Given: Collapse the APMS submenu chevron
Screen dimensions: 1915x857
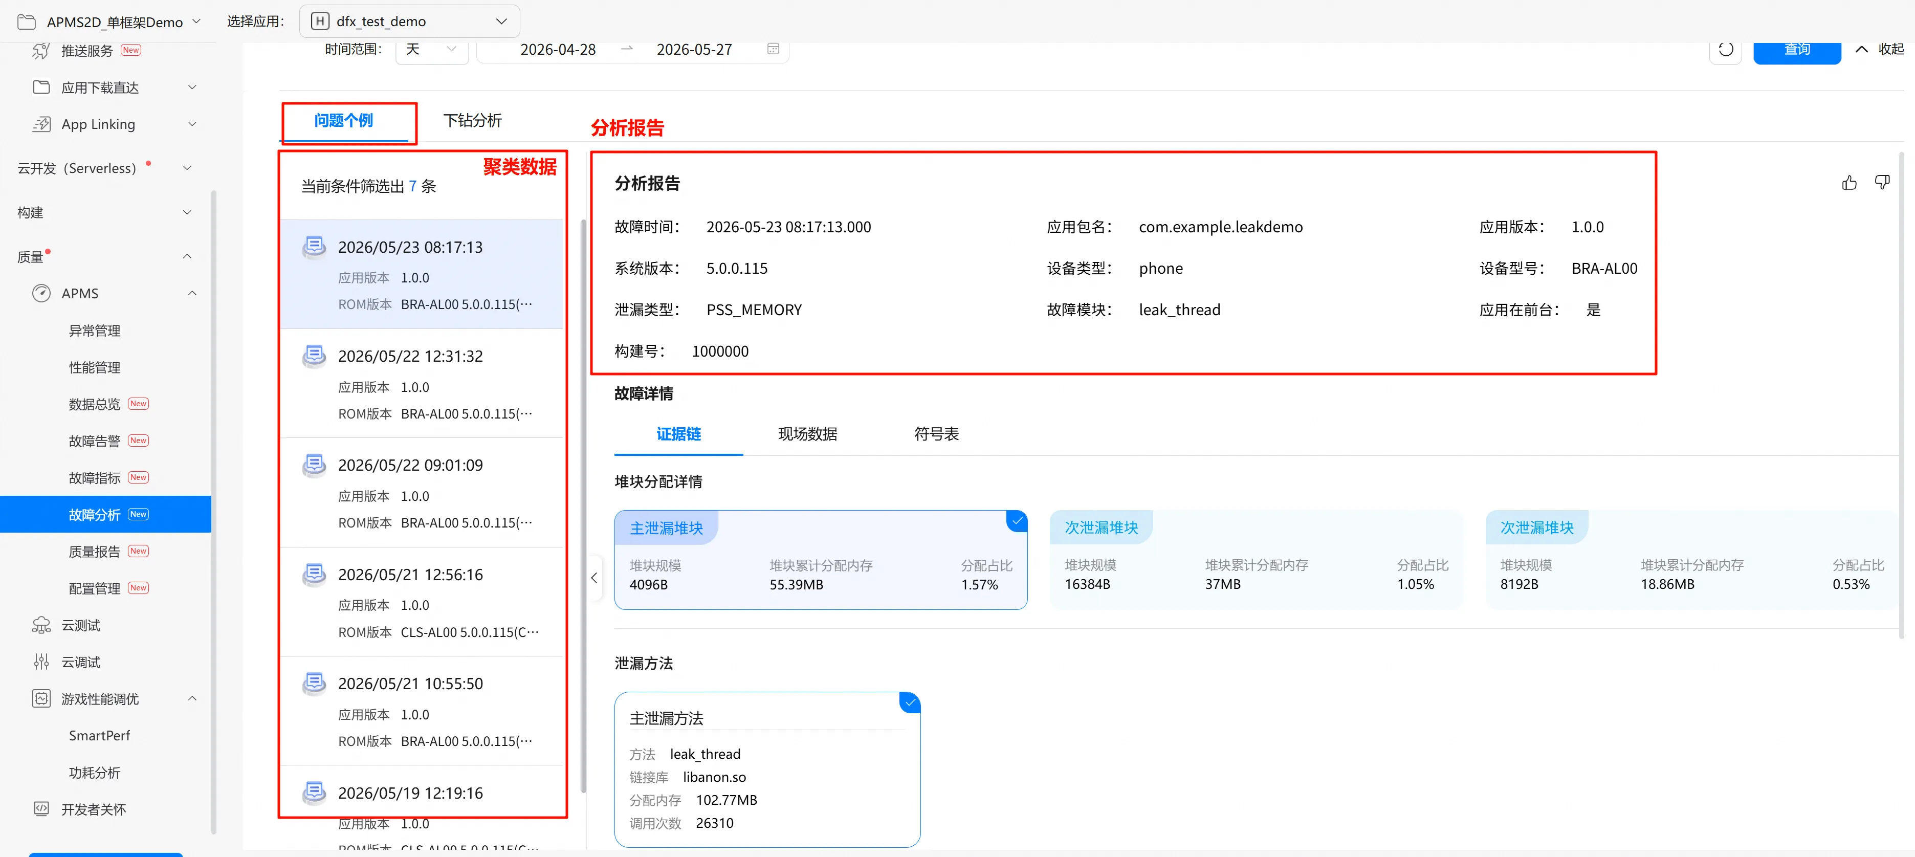Looking at the screenshot, I should (192, 293).
